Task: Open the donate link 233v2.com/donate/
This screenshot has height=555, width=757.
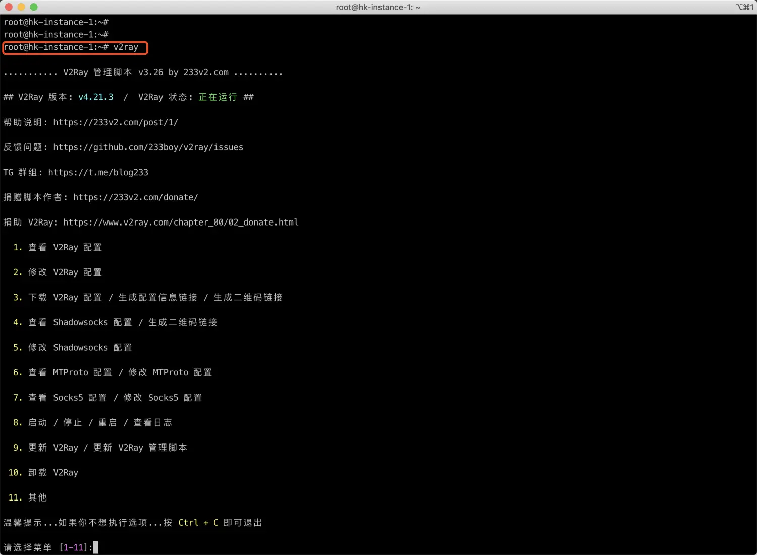Action: (x=136, y=197)
